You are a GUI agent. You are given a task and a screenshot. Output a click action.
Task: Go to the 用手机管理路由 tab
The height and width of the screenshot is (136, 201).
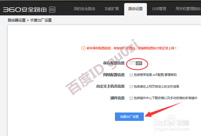click(188, 9)
